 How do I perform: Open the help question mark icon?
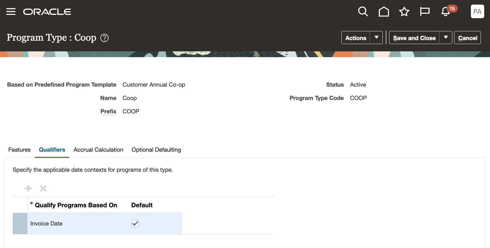pos(105,38)
